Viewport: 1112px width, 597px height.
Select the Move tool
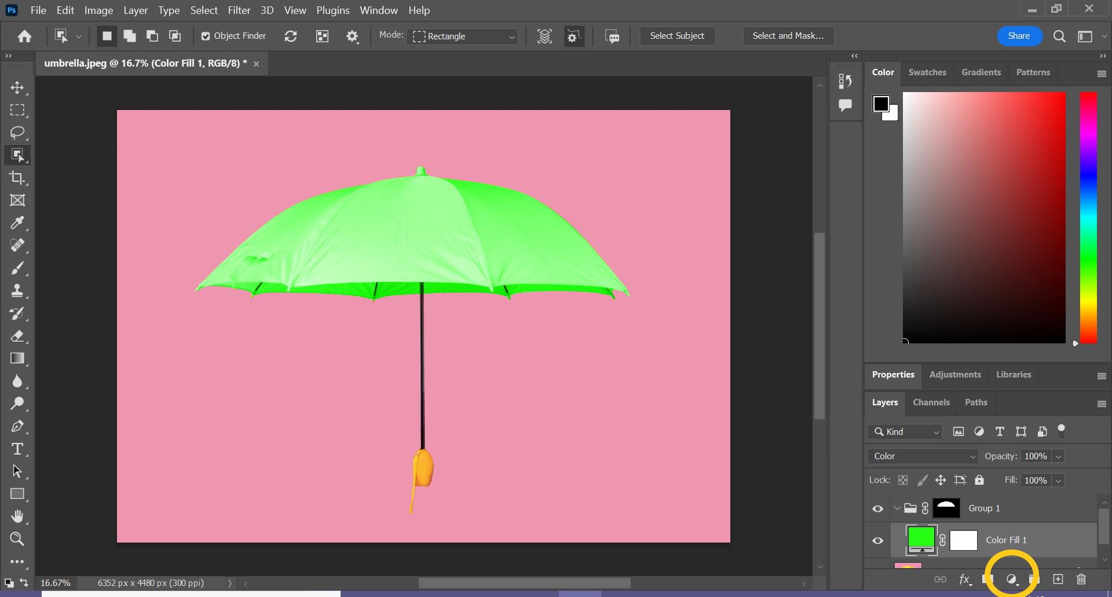click(17, 87)
